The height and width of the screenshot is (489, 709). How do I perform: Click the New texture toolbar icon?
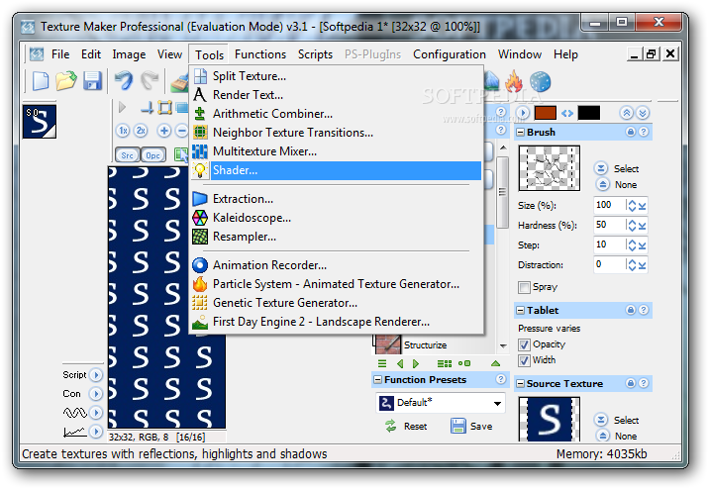41,82
